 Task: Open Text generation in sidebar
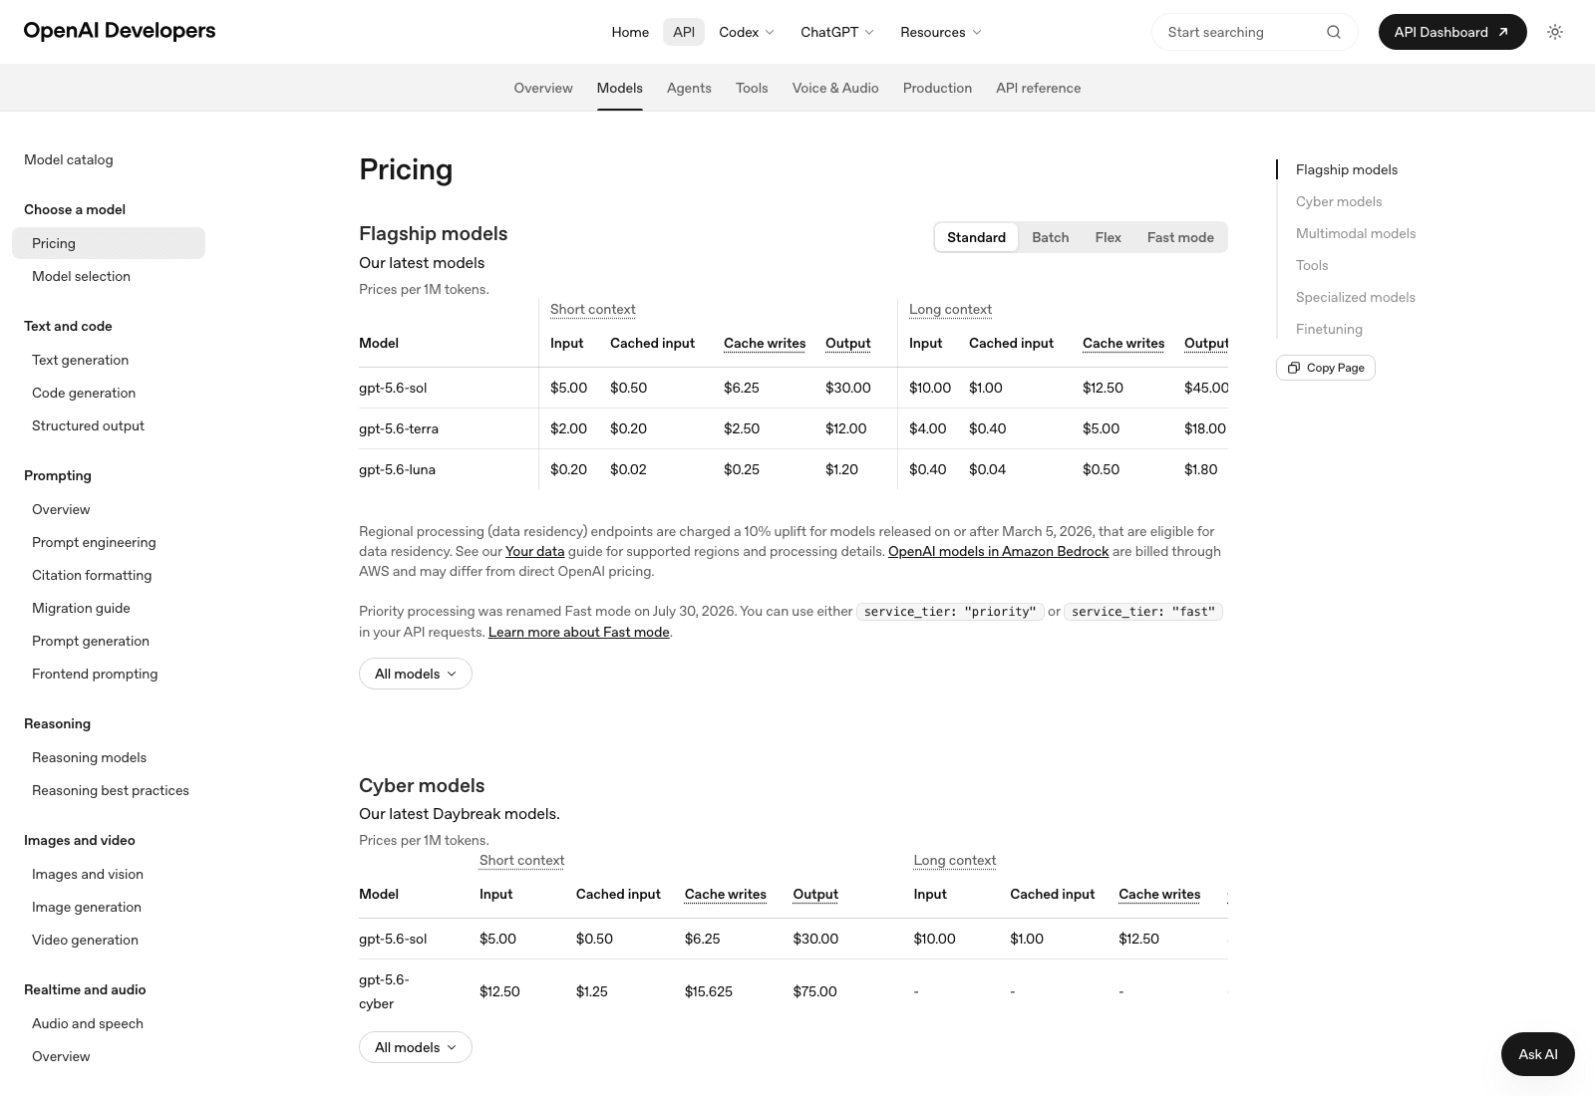[80, 360]
